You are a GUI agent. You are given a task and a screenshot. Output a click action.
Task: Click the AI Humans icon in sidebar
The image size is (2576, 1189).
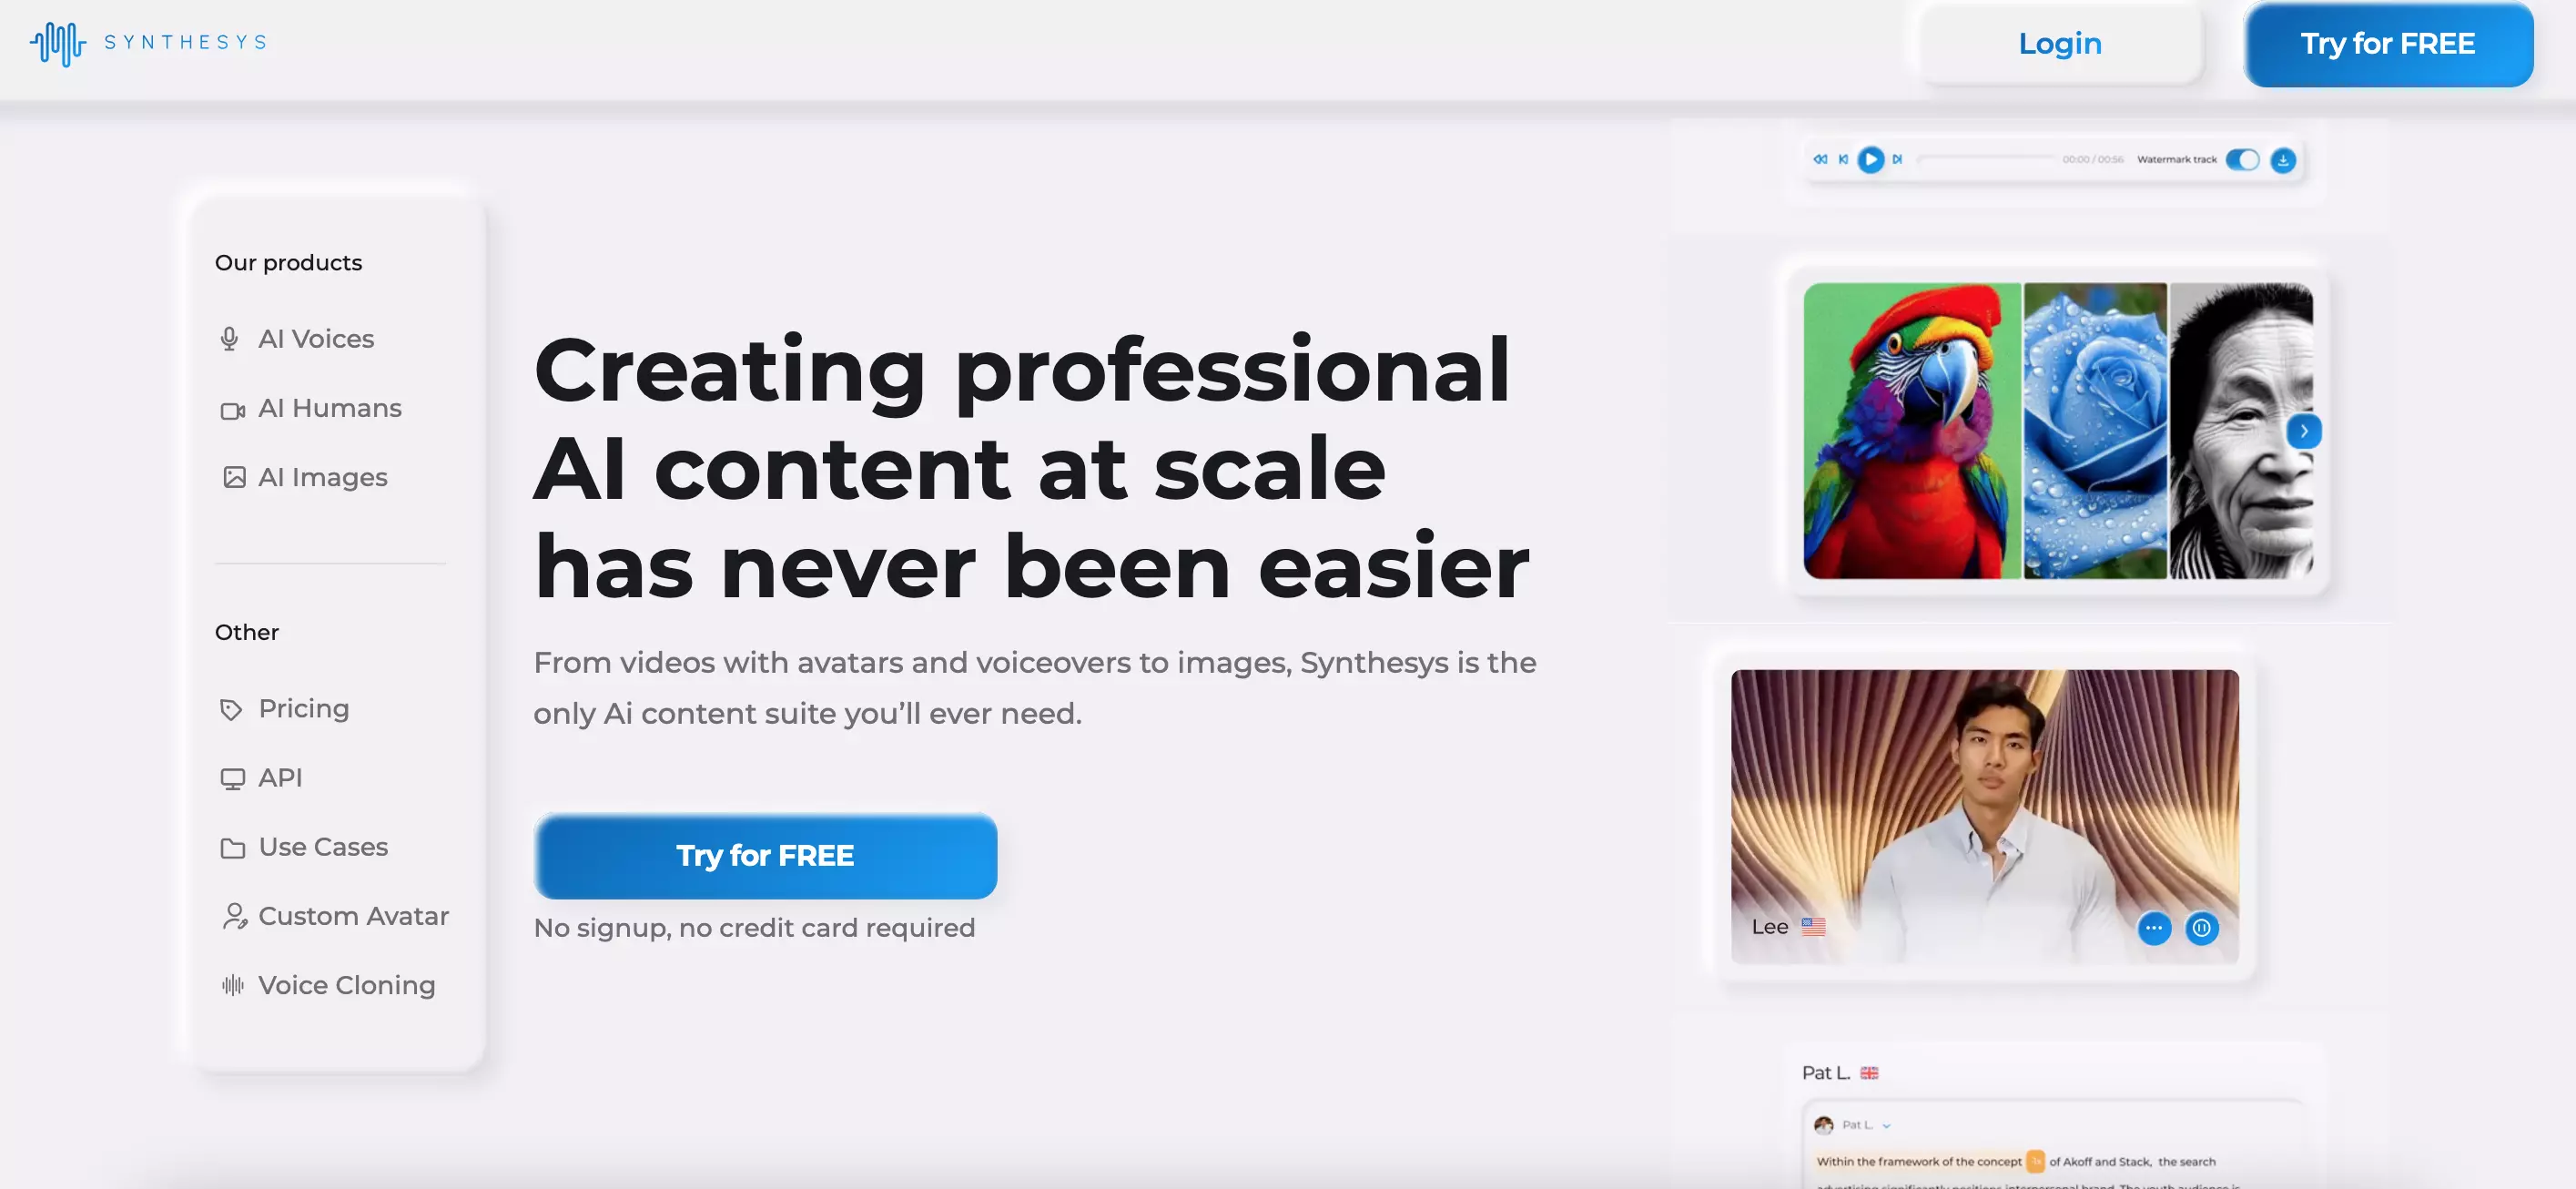231,407
